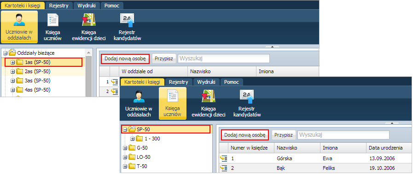Expand 4as (SP-50) node
The width and height of the screenshot is (413, 174).
pos(12,90)
